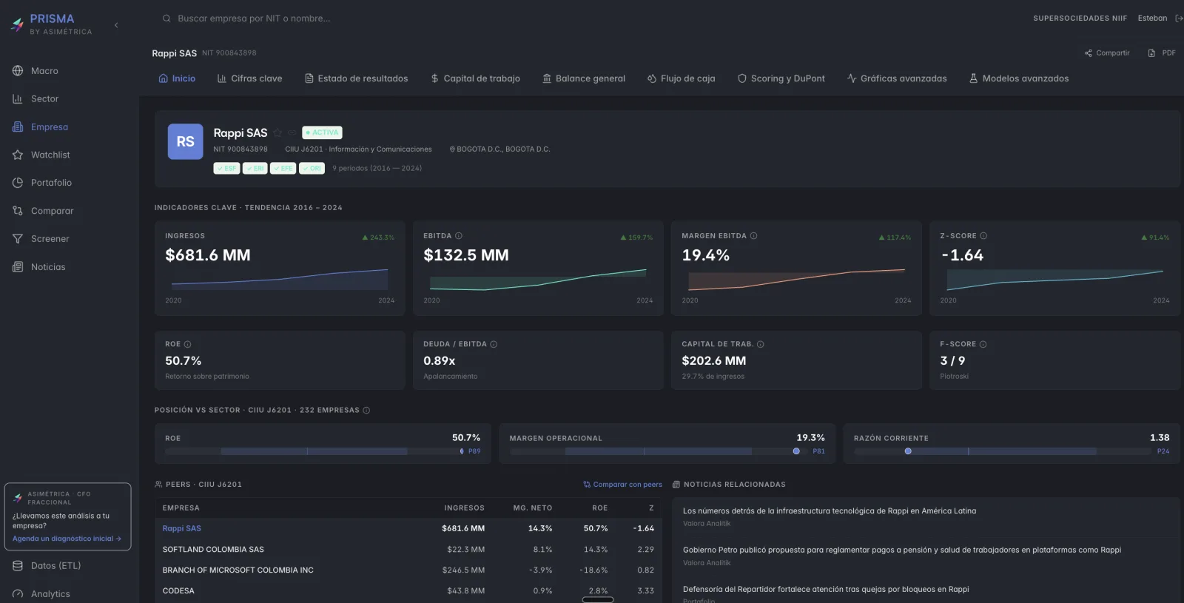Add Rappi SAS to watchlist with the star

tap(277, 133)
